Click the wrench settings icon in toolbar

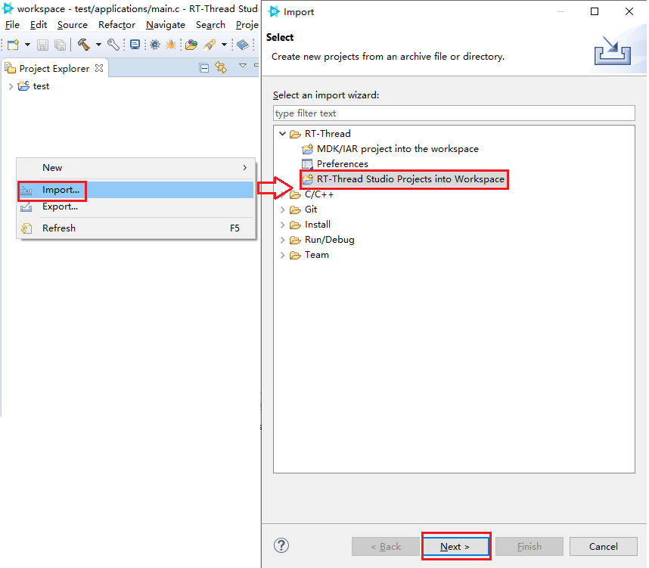tap(113, 45)
